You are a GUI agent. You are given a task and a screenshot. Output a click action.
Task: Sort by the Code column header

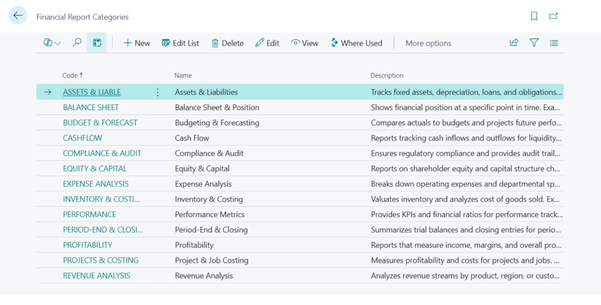pos(70,76)
